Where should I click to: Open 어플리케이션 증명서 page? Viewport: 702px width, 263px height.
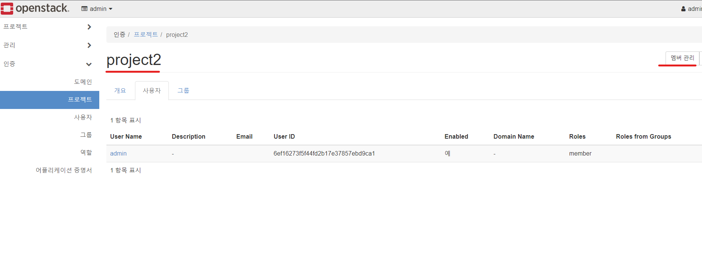pos(64,170)
